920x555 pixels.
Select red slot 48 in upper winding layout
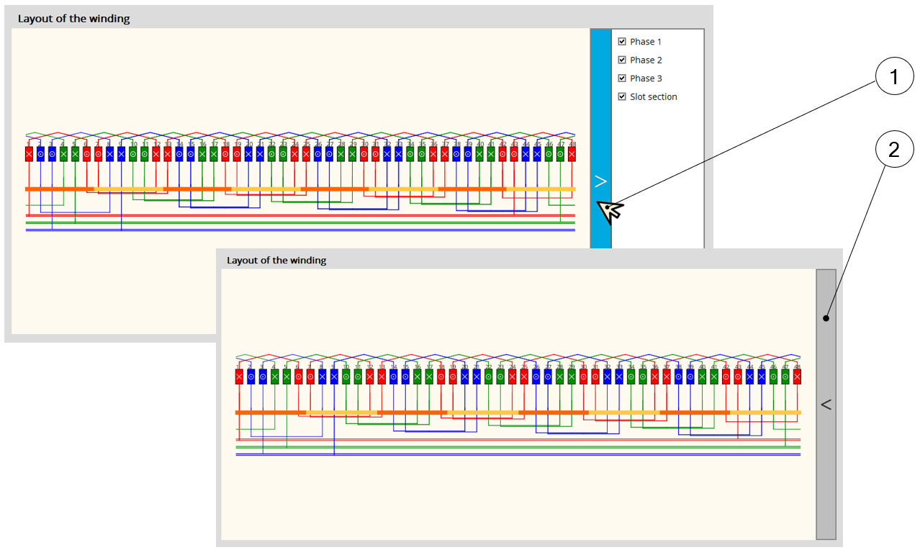pos(572,154)
